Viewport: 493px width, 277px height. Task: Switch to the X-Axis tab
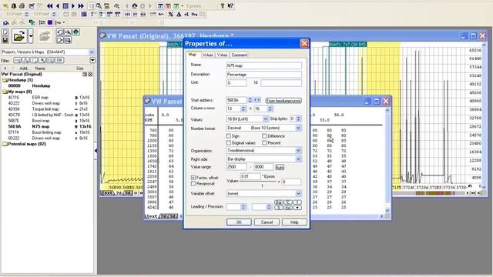coord(208,55)
